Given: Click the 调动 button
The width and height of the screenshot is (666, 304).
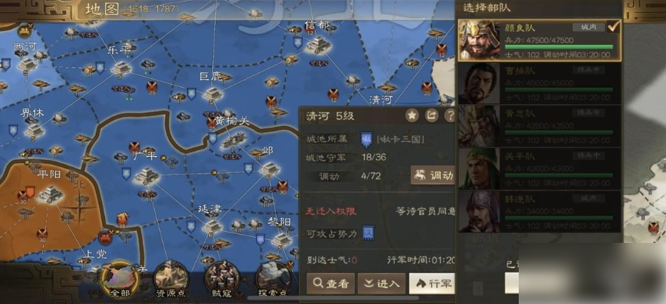Looking at the screenshot, I should pyautogui.click(x=433, y=175).
